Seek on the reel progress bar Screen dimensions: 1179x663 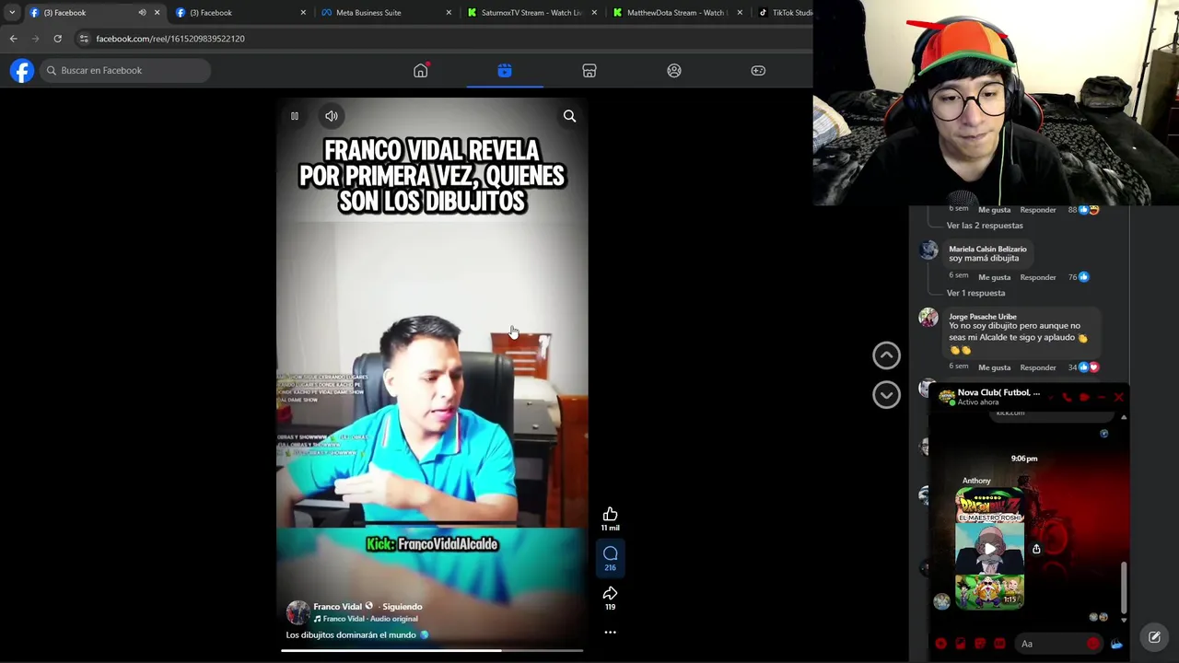[x=432, y=651]
